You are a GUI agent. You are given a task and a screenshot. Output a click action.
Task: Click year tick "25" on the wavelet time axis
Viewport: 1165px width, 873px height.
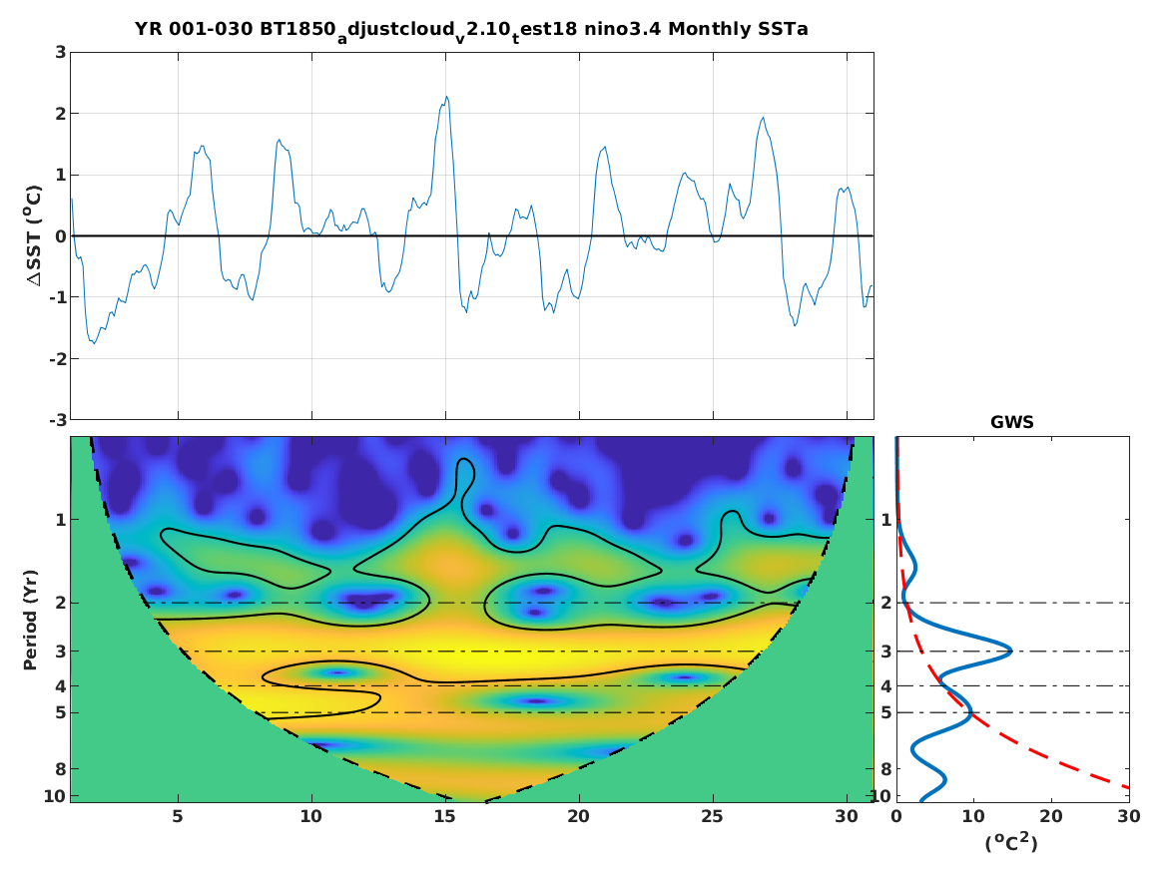pos(713,816)
